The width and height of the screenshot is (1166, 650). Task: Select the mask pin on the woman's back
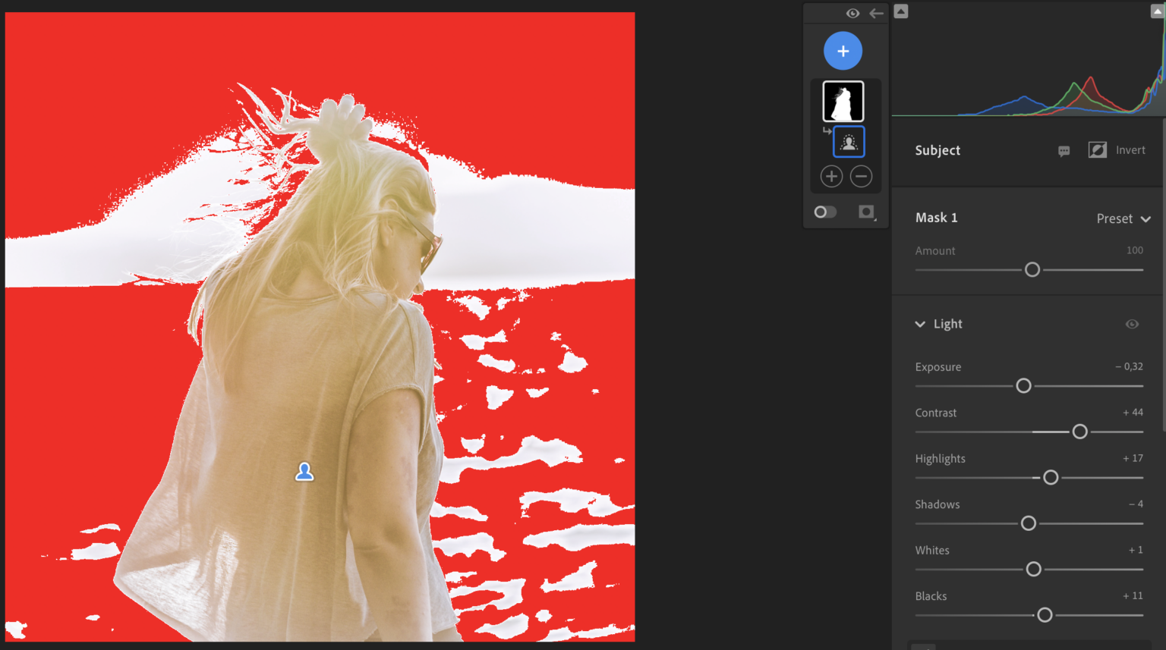304,471
